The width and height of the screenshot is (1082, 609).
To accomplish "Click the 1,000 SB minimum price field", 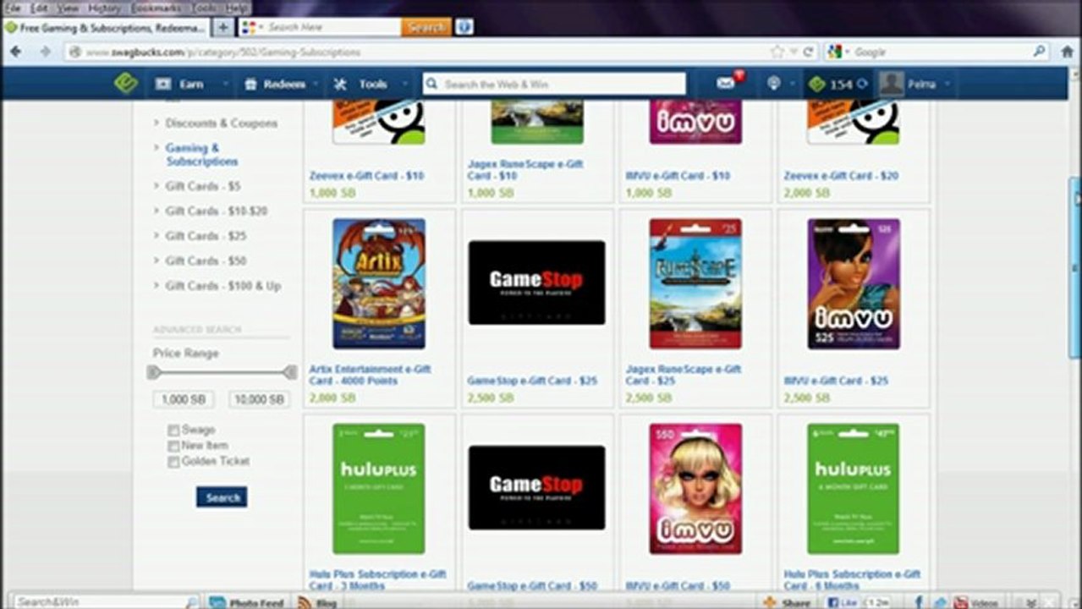I will tap(184, 399).
